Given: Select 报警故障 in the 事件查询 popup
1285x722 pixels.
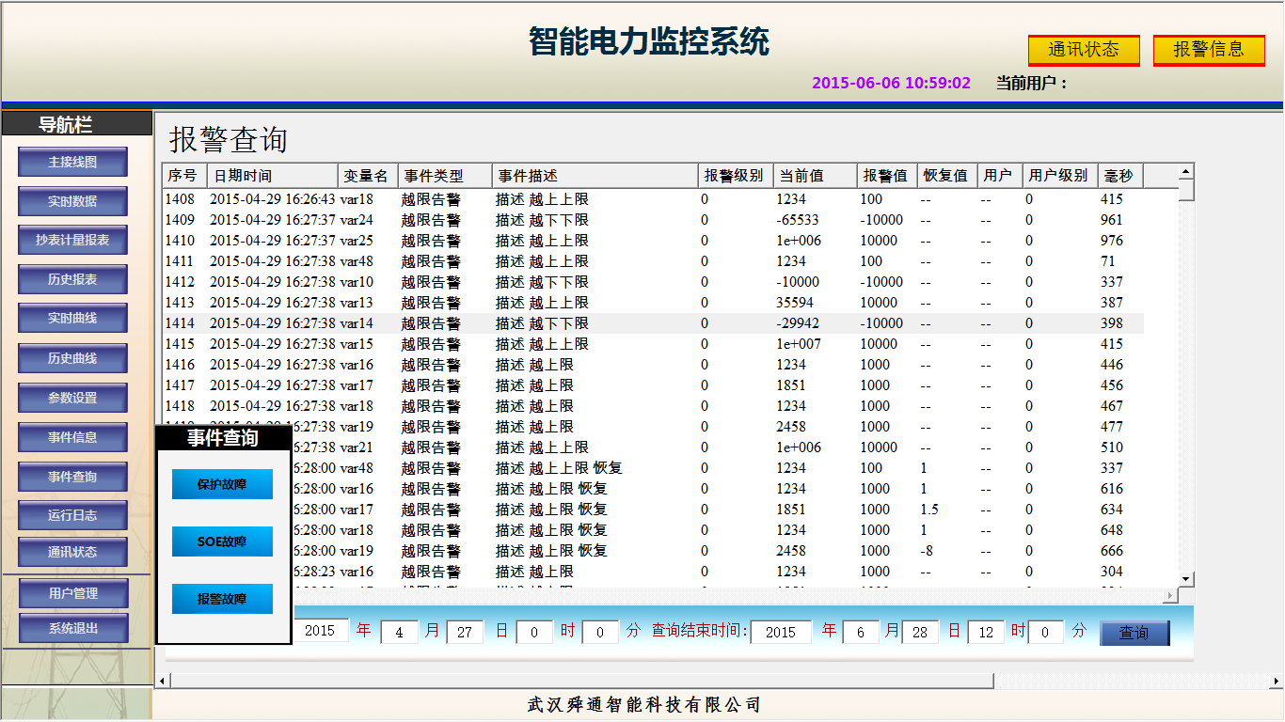Looking at the screenshot, I should [x=222, y=599].
